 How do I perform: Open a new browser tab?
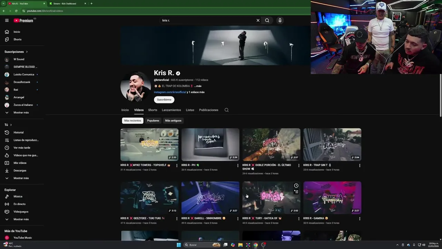91,3
